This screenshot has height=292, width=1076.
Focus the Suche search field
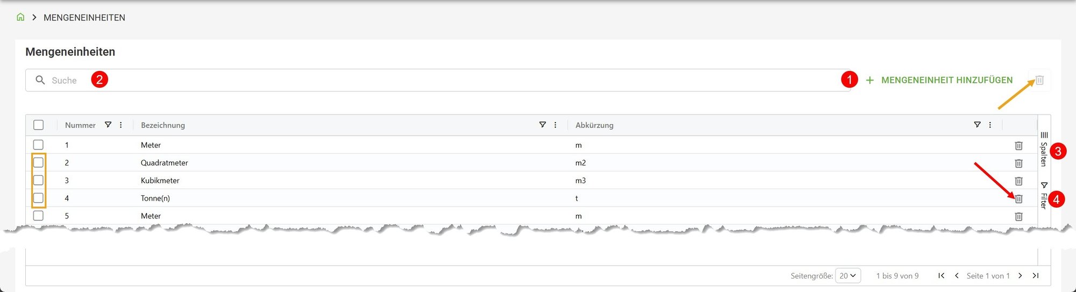tap(430, 80)
